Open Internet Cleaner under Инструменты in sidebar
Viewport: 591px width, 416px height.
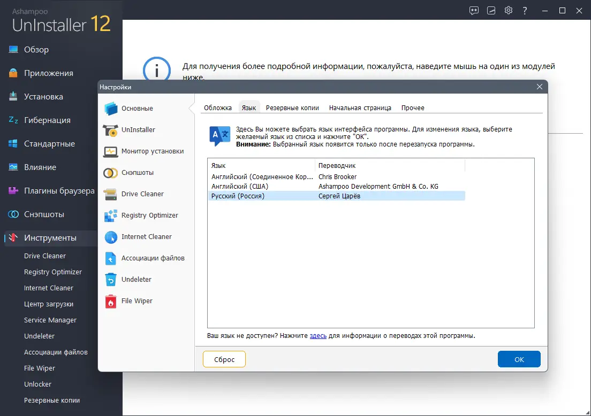(x=49, y=288)
